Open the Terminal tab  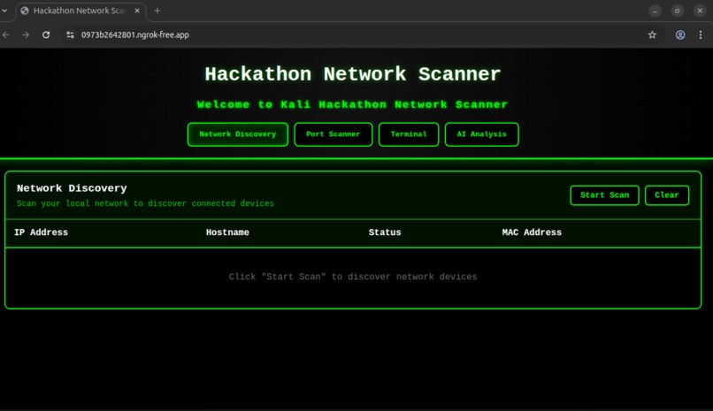[409, 134]
